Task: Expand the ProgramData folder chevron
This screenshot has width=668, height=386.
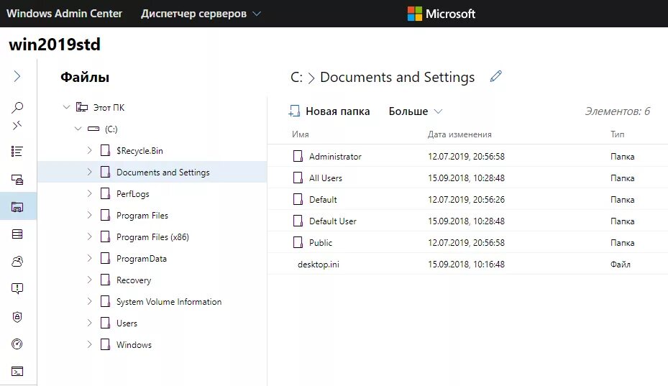Action: 89,258
